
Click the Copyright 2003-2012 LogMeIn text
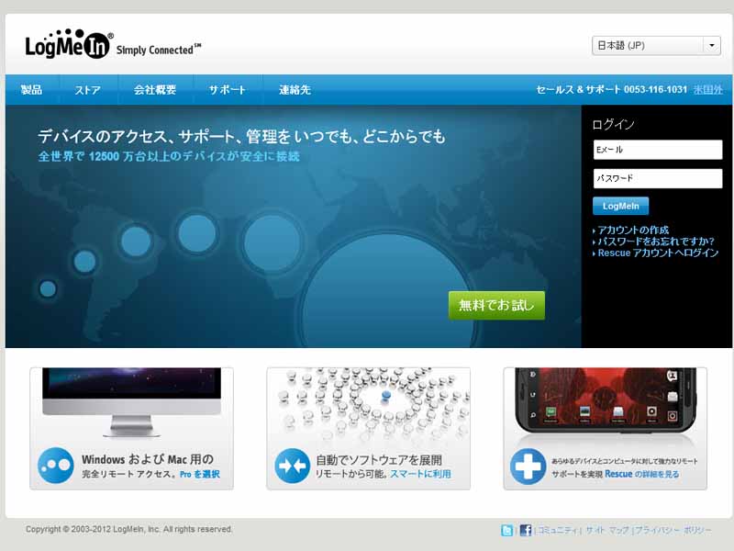coord(128,529)
